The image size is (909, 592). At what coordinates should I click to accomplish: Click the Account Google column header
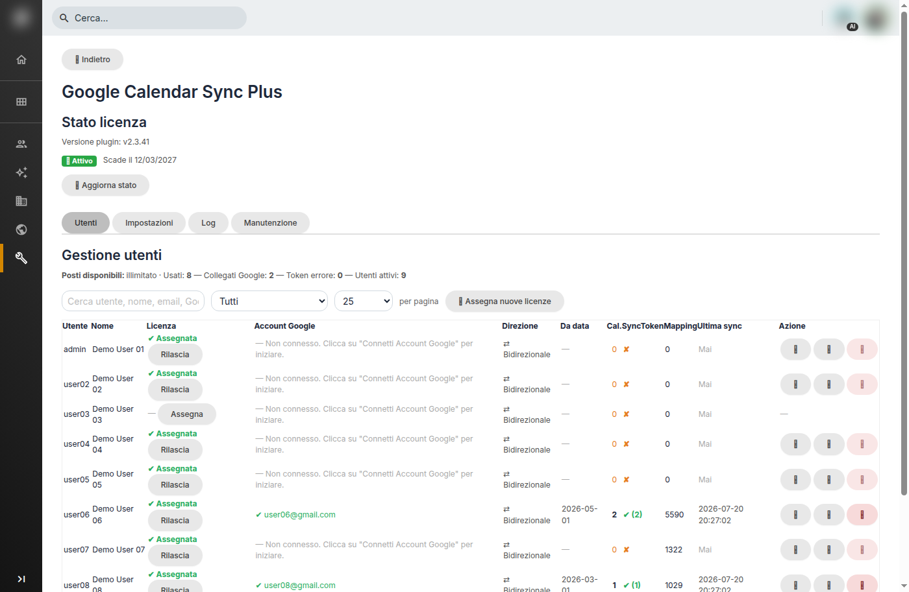284,326
